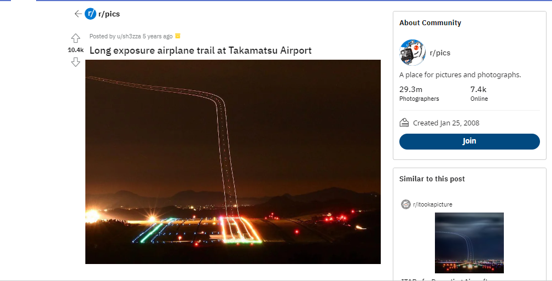Click the Reddit r/ logo icon
Screen dimensions: 552x281
90,14
